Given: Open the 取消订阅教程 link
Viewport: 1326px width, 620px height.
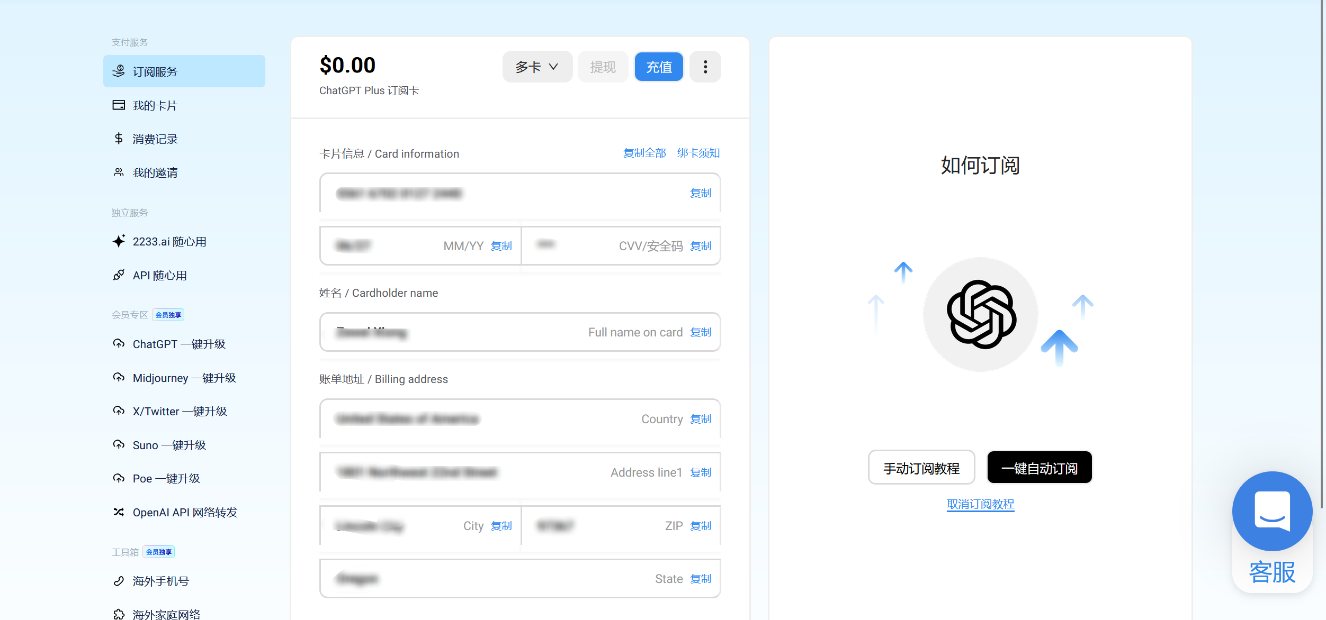Looking at the screenshot, I should 980,504.
